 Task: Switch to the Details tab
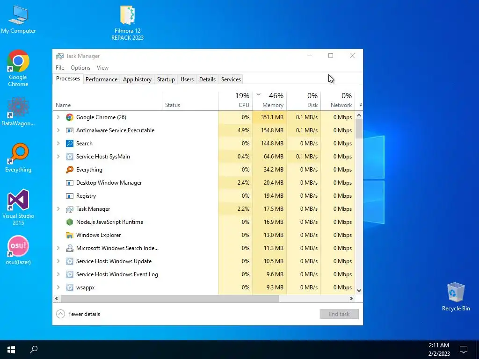tap(207, 79)
